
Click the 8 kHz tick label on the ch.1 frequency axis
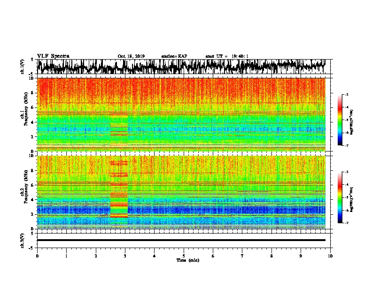click(33, 93)
